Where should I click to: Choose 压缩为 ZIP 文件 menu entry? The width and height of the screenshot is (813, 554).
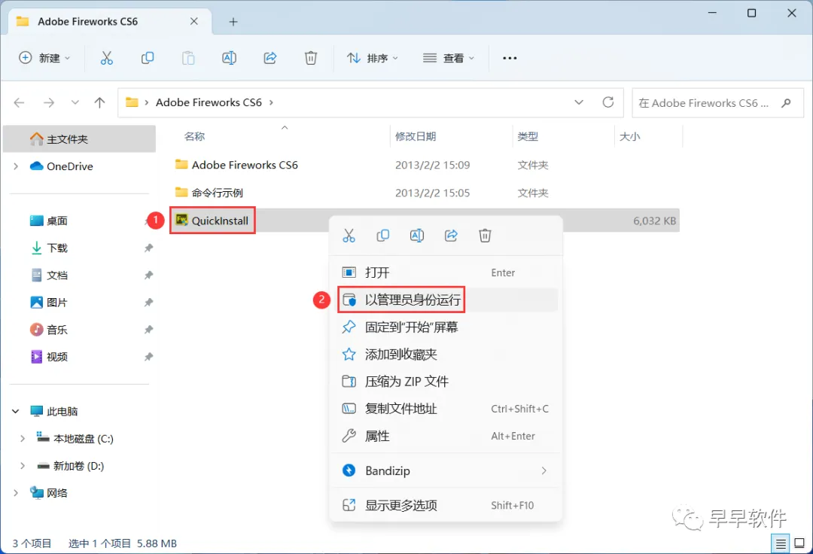click(x=446, y=382)
